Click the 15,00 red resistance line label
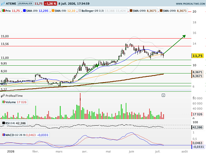 coord(5,36)
